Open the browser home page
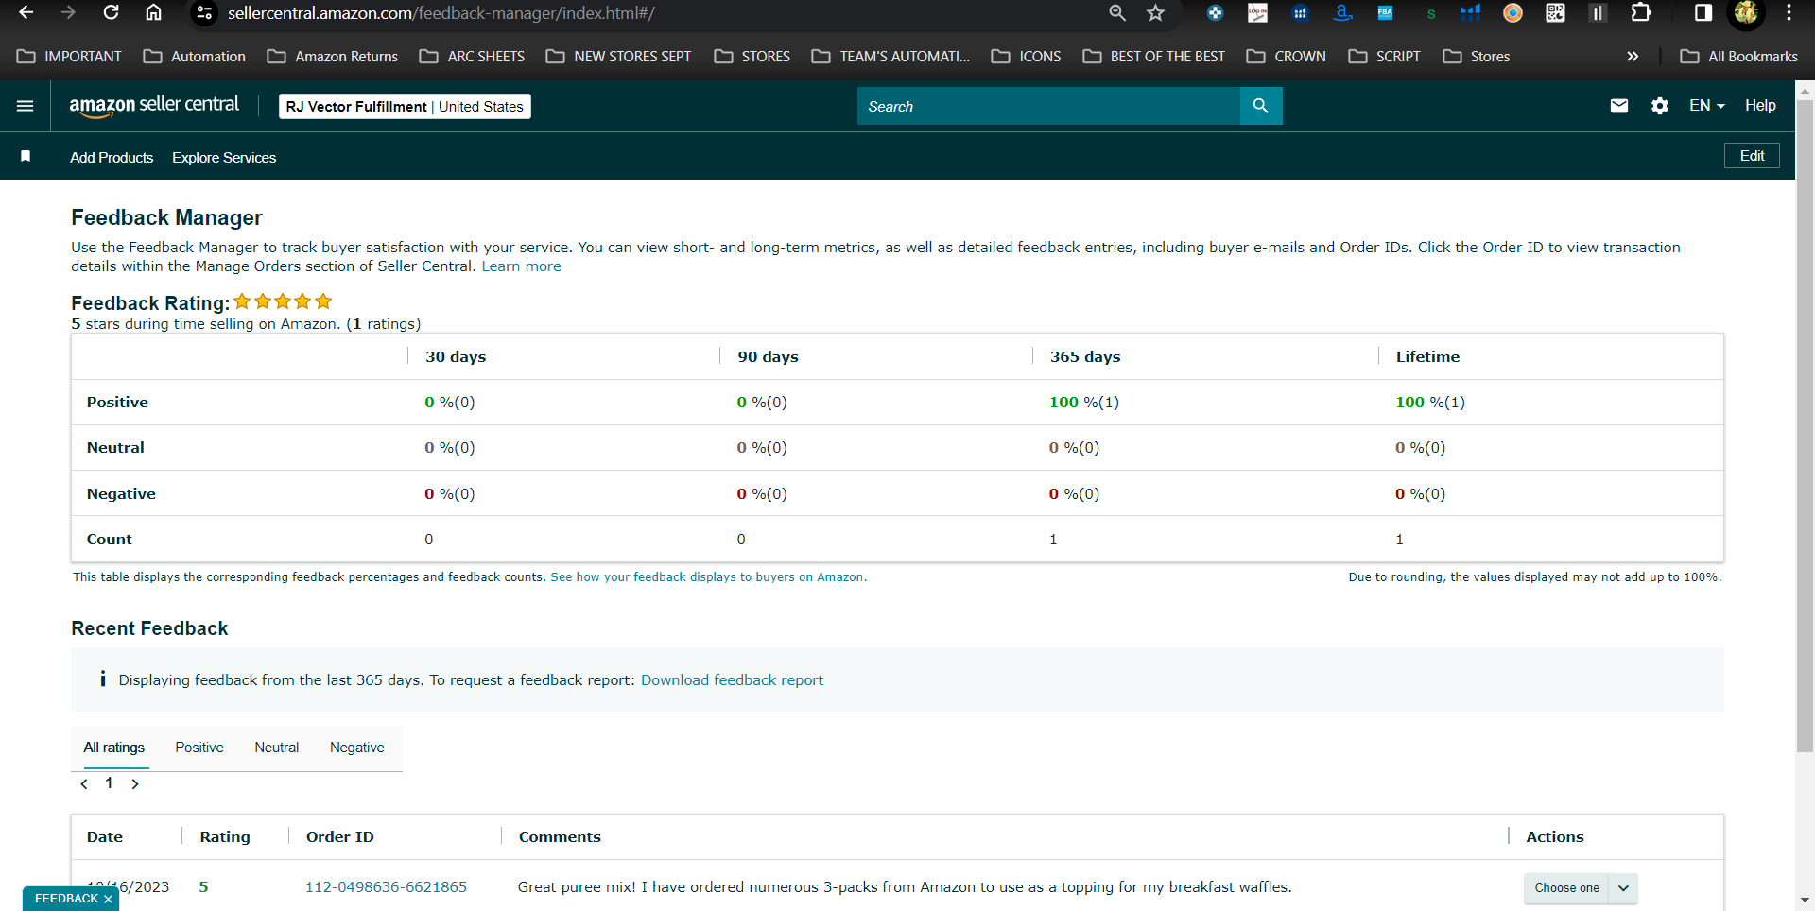The image size is (1815, 911). click(x=153, y=12)
